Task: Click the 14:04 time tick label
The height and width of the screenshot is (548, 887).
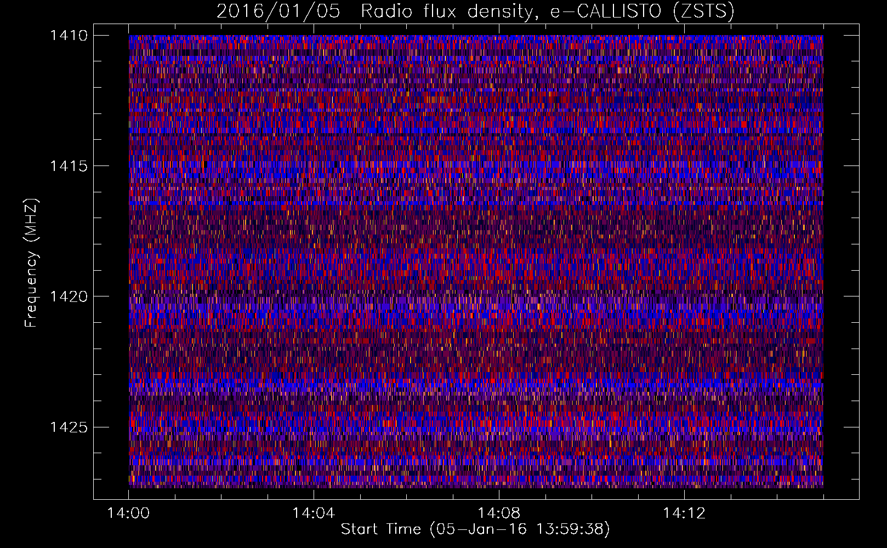Action: 314,513
